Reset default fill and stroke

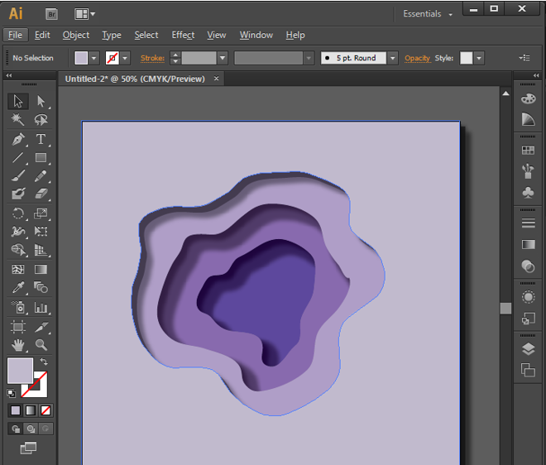pos(11,394)
